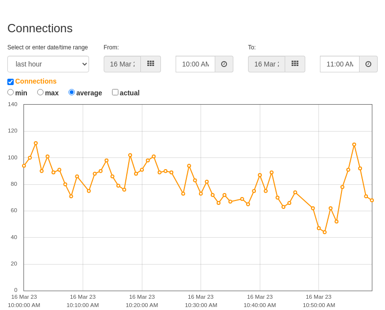Select the max radio option
The width and height of the screenshot is (385, 310).
click(x=40, y=92)
